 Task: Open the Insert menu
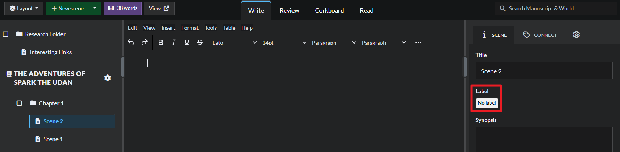168,28
